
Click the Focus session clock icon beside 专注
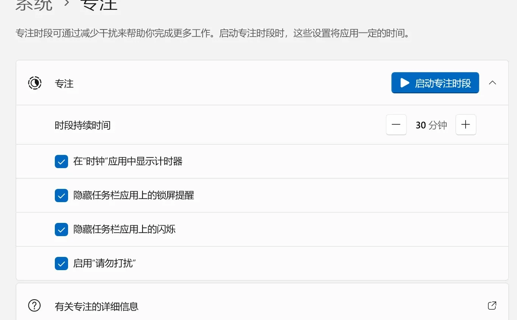tap(34, 83)
